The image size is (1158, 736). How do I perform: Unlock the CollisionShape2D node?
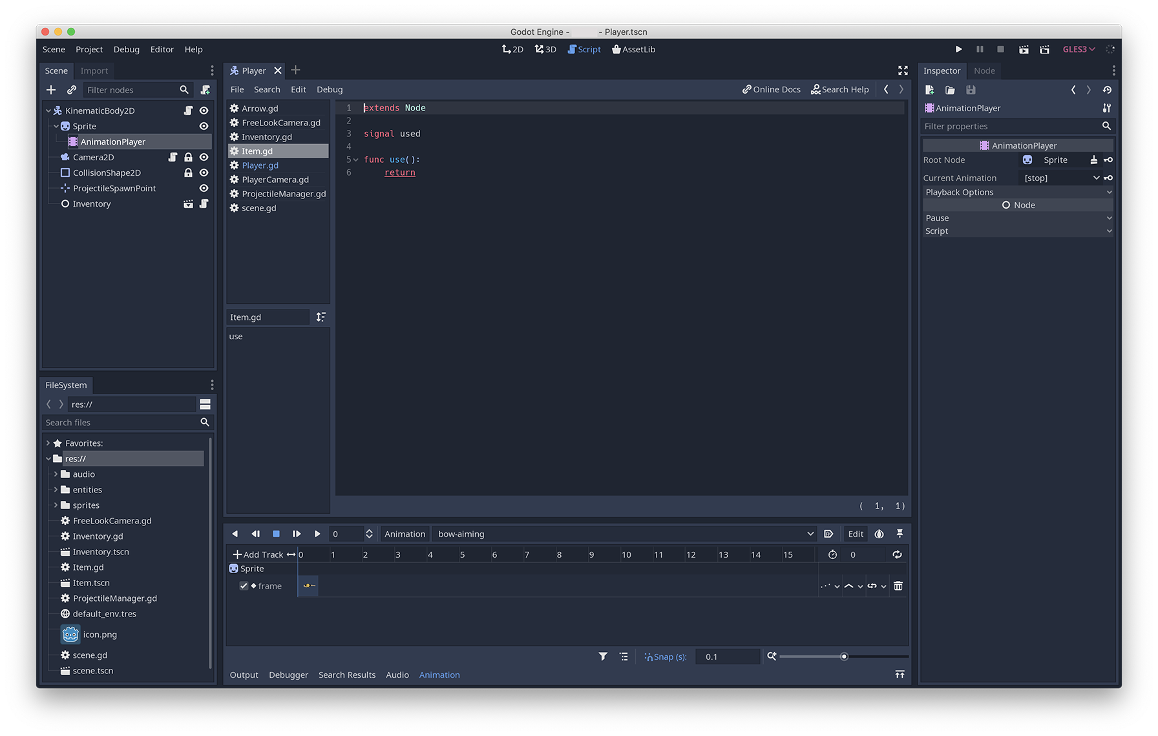(x=188, y=173)
